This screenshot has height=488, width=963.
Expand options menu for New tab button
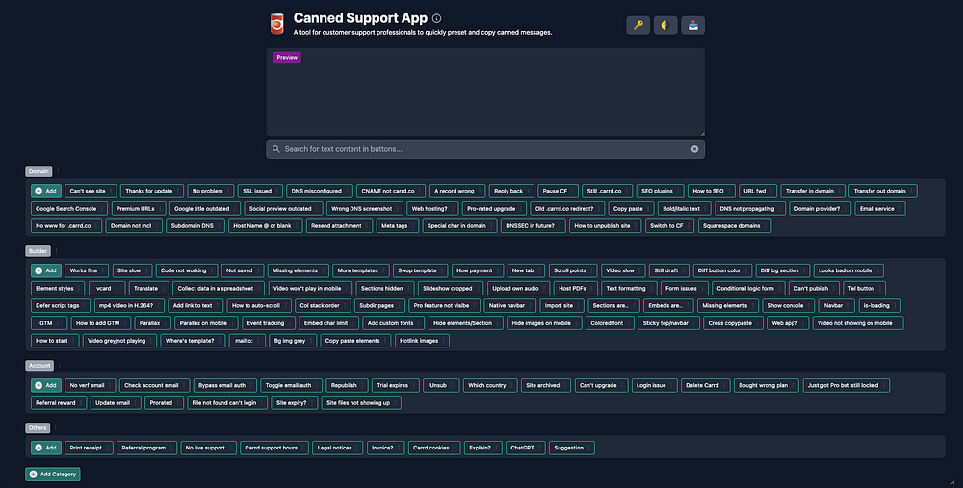click(x=540, y=270)
